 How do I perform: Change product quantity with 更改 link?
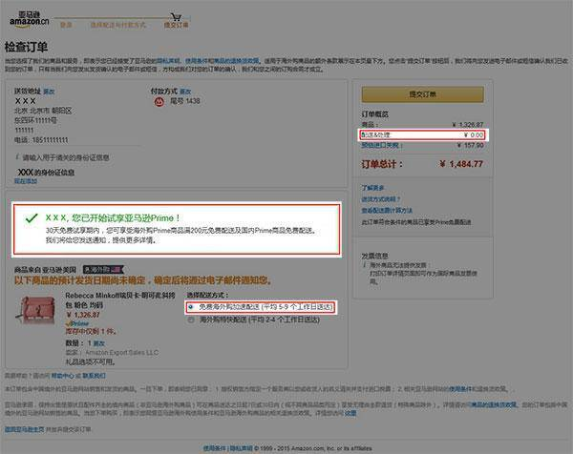[99, 343]
